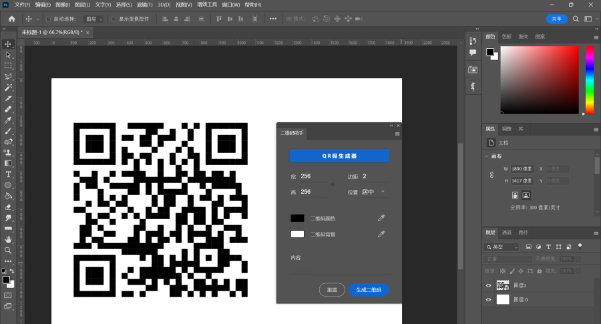This screenshot has height=324, width=601.
Task: Select the Eyedropper tool
Action: click(8, 120)
